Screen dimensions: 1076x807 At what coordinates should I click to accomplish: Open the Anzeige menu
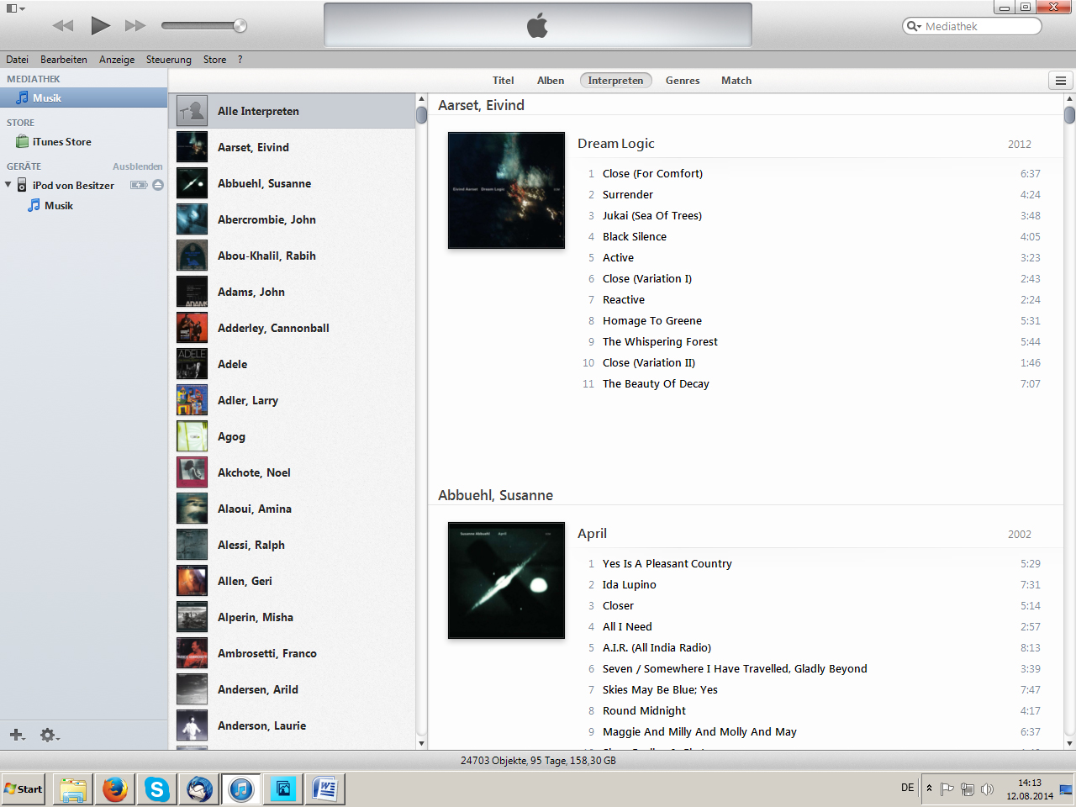117,60
